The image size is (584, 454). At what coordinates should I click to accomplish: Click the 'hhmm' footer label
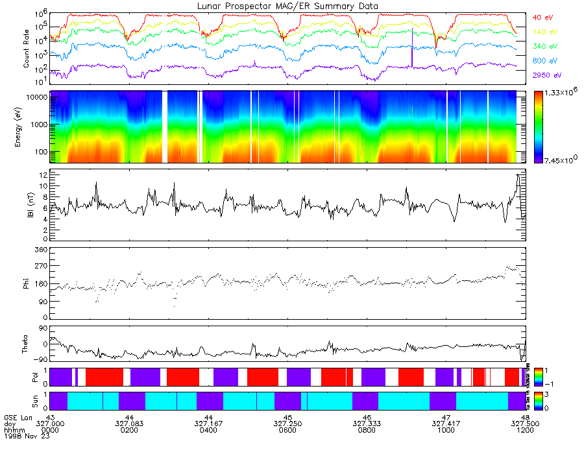pos(14,430)
